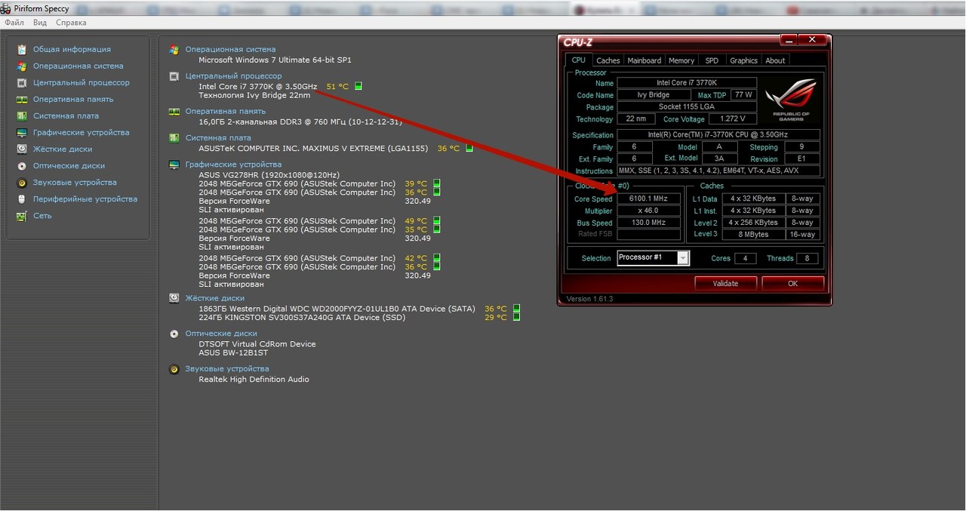Open the Системная плата heading link
Viewport: 966px width, 511px height.
[x=218, y=138]
